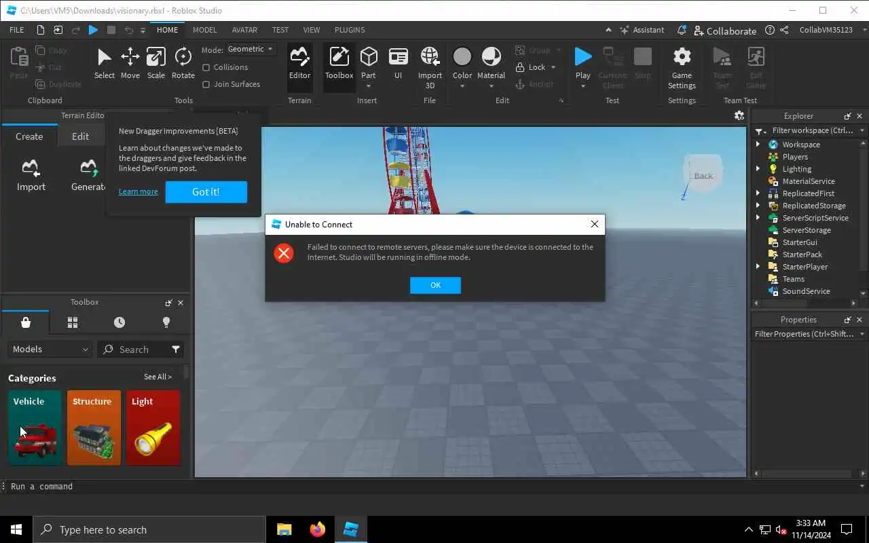Open File Explorer from the taskbar
869x543 pixels.
pos(284,529)
